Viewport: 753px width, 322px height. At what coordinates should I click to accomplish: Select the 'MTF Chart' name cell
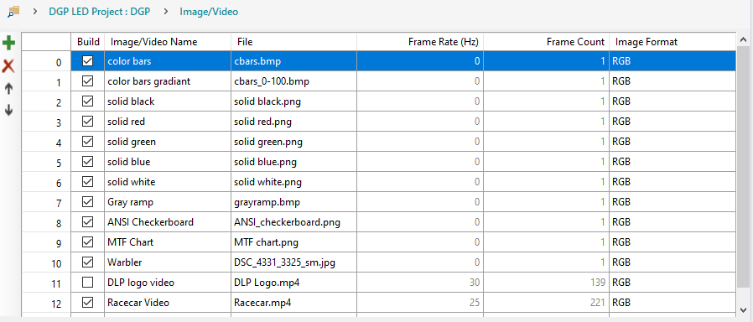168,243
